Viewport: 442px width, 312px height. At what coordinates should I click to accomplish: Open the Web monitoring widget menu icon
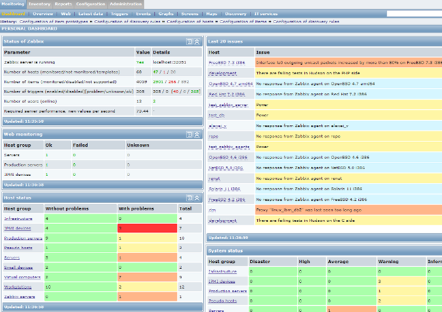(x=190, y=134)
